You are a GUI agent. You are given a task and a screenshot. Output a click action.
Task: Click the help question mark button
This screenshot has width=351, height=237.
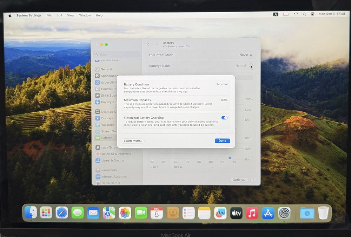click(x=253, y=180)
